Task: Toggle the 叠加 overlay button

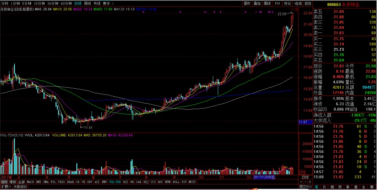Action: point(257,3)
